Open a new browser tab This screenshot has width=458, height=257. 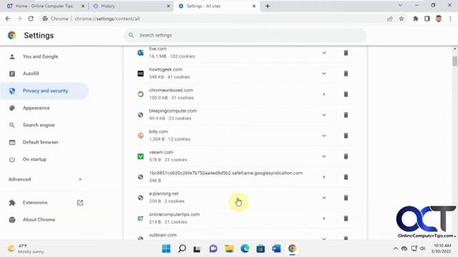[268, 6]
